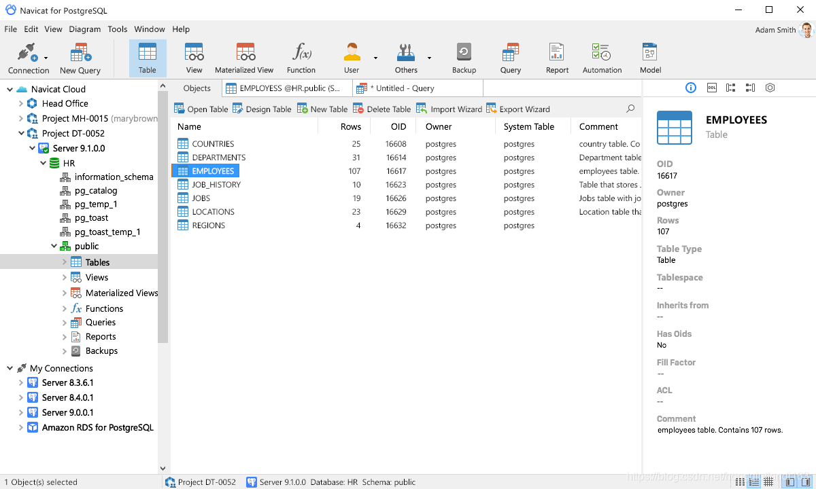This screenshot has width=816, height=489.
Task: Collapse the HR database in the sidebar
Action: pyautogui.click(x=43, y=163)
